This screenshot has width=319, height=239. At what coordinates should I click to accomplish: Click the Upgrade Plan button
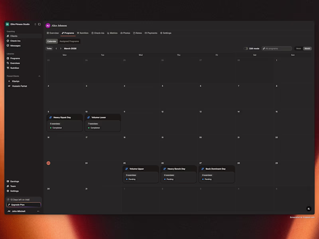23,204
